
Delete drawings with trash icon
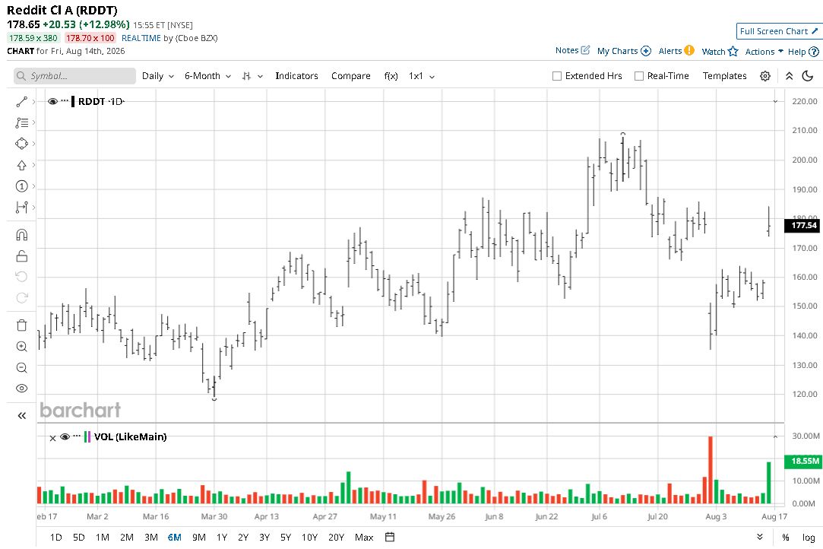(21, 325)
